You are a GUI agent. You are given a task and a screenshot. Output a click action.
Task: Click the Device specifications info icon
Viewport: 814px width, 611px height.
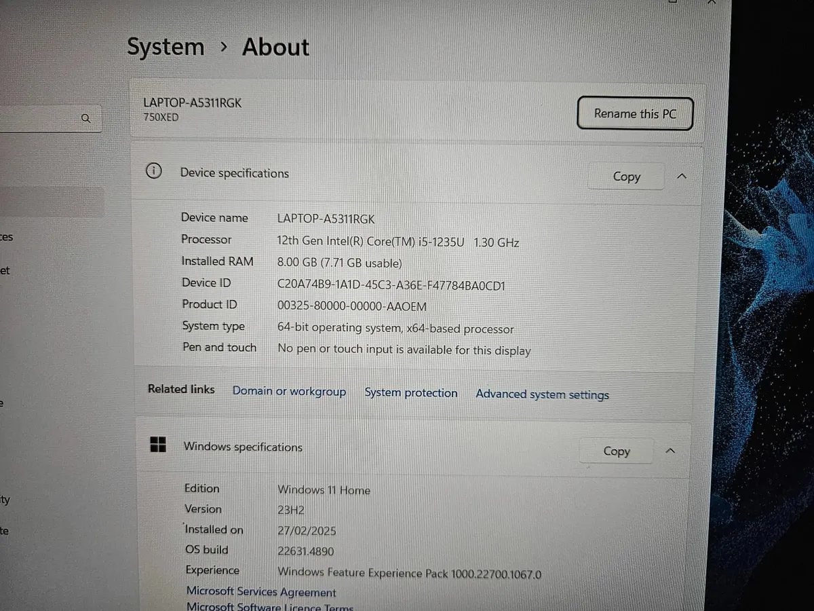pyautogui.click(x=154, y=171)
